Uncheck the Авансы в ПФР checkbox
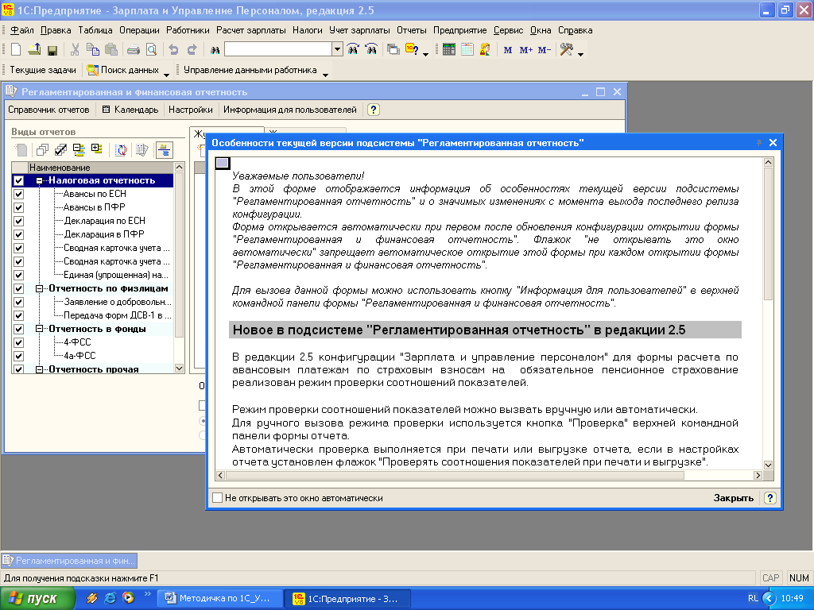Viewport: 814px width, 610px height. click(19, 207)
